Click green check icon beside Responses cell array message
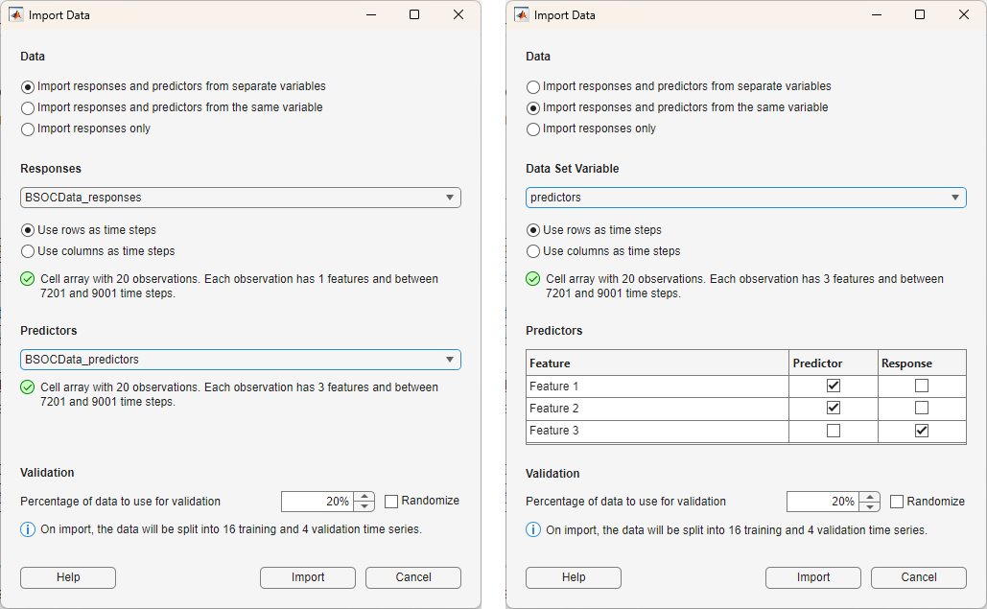The width and height of the screenshot is (987, 609). point(26,278)
